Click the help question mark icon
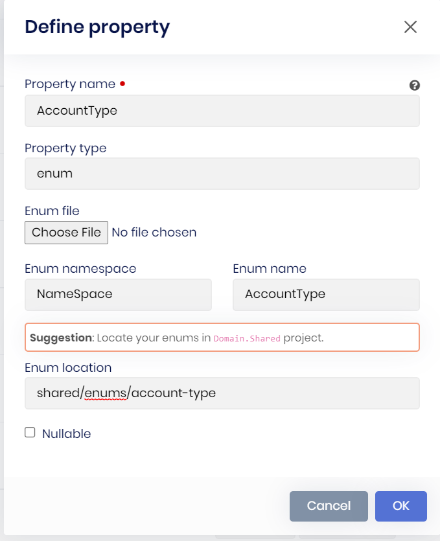This screenshot has height=541, width=440. click(x=415, y=86)
